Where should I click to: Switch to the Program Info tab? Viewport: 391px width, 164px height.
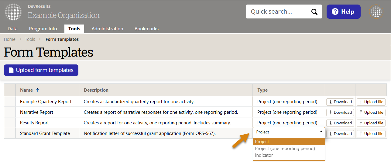(43, 29)
